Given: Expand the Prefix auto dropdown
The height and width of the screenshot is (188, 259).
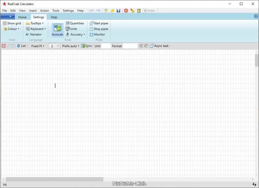Looking at the screenshot, I should click(71, 46).
